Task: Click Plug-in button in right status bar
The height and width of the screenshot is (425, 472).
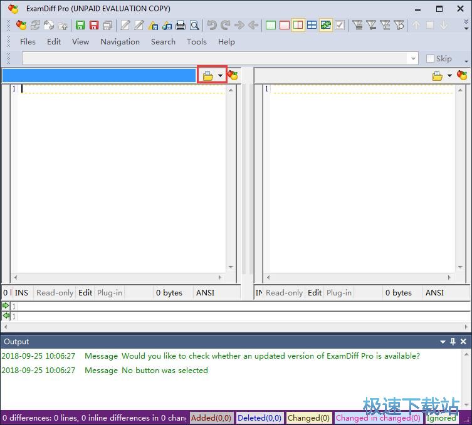Action: point(339,292)
